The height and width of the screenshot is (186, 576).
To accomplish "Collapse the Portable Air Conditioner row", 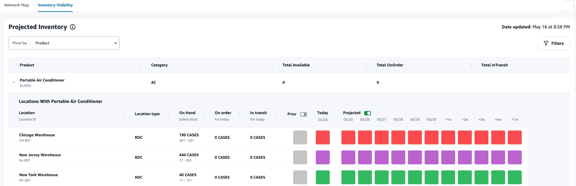I will [13, 82].
